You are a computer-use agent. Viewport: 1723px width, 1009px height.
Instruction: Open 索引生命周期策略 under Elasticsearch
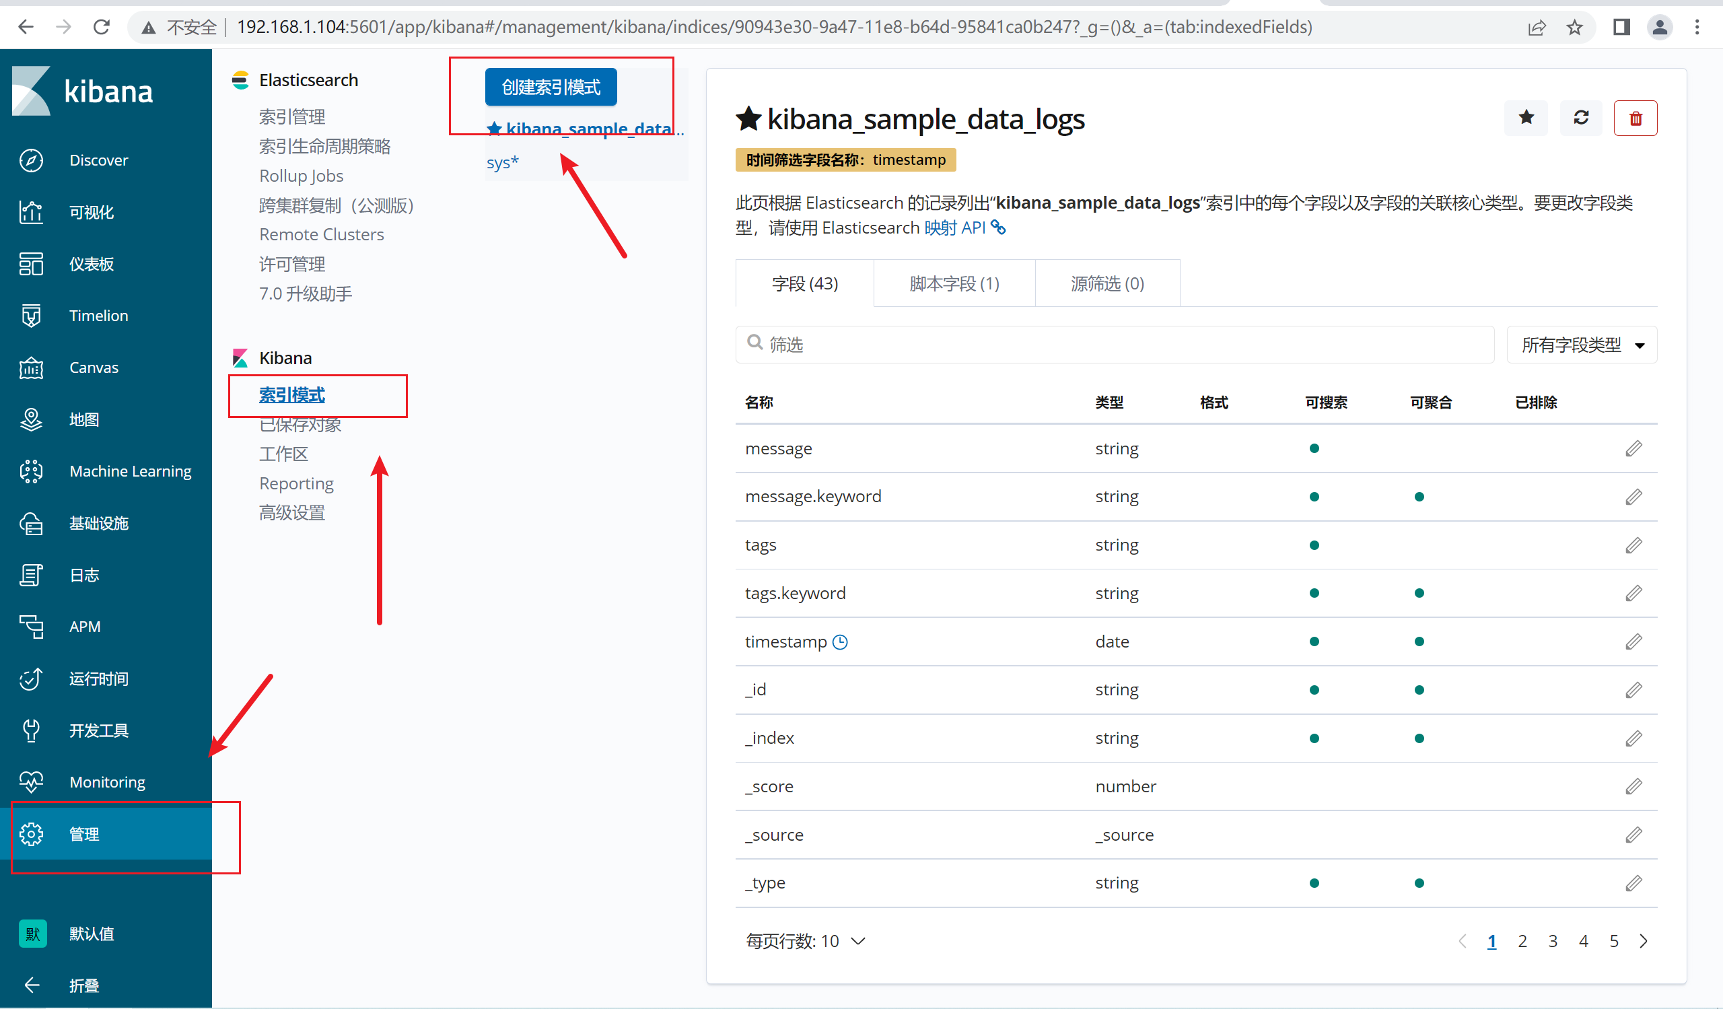coord(325,146)
